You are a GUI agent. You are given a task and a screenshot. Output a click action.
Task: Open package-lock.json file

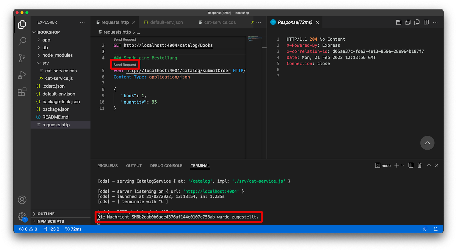tap(61, 102)
